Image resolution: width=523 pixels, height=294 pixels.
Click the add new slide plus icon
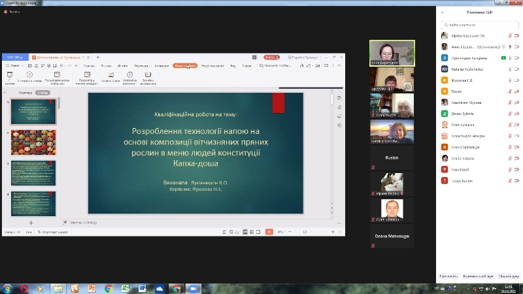31,223
